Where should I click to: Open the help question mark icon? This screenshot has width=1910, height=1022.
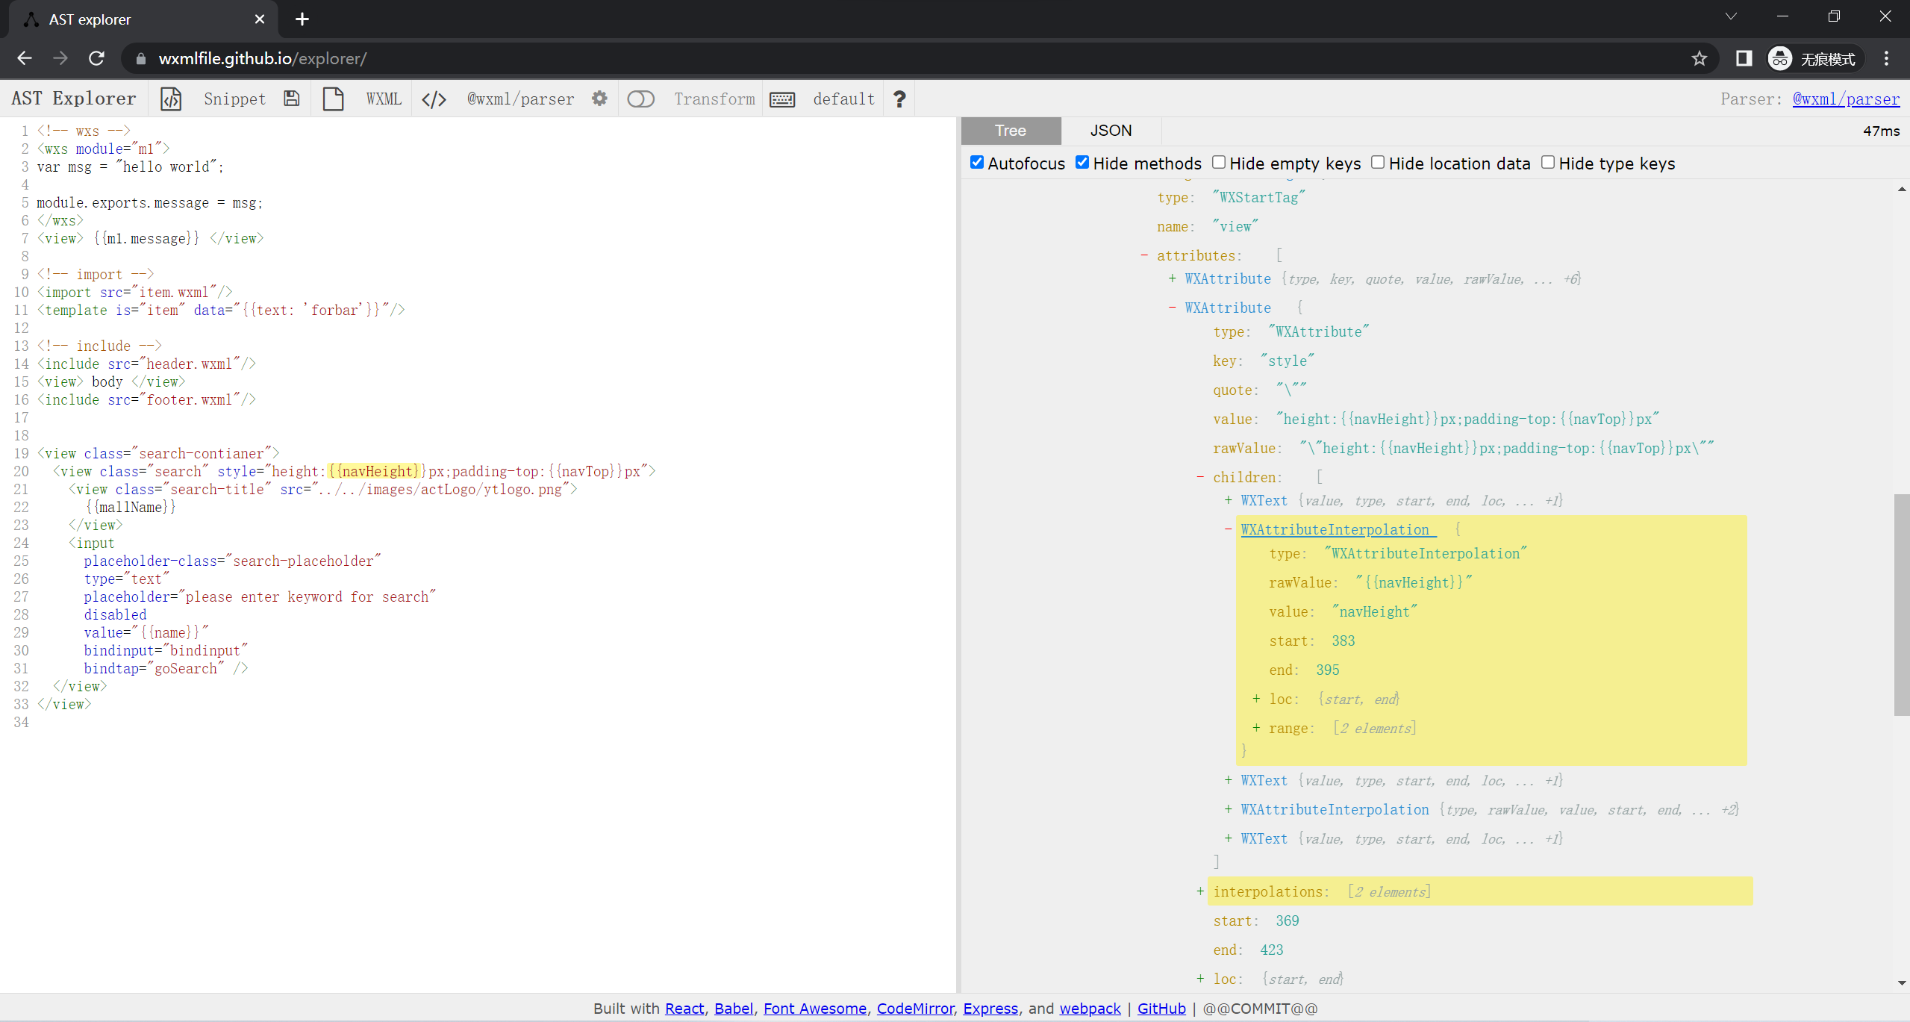point(899,99)
